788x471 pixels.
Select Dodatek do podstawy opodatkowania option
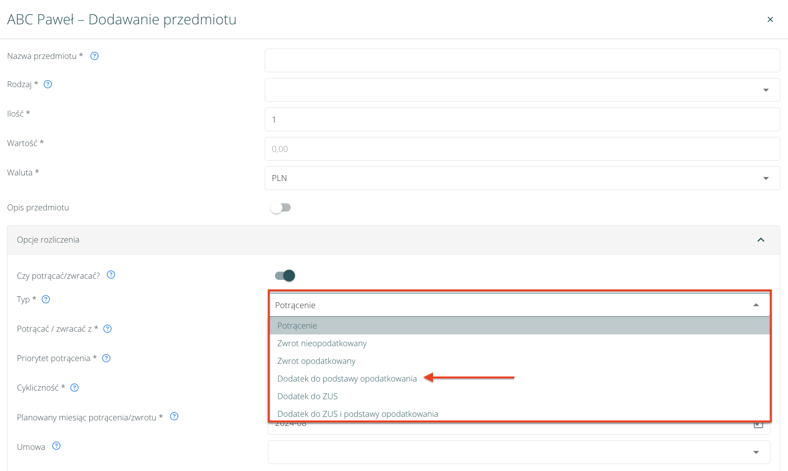click(x=347, y=379)
